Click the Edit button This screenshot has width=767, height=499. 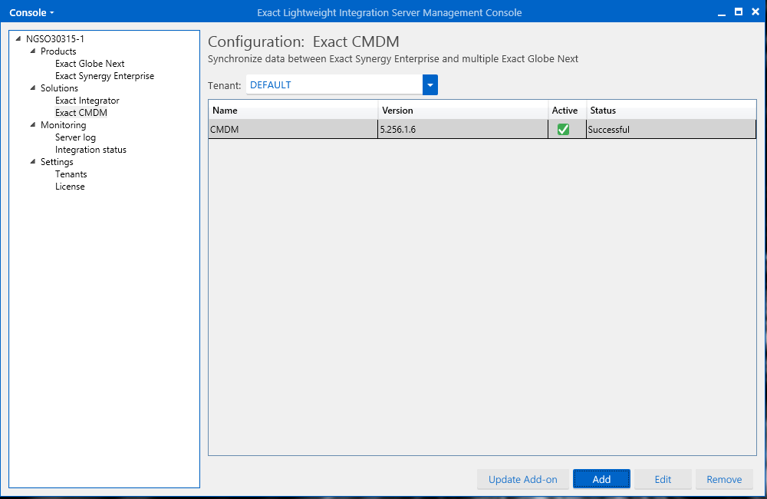coord(663,479)
